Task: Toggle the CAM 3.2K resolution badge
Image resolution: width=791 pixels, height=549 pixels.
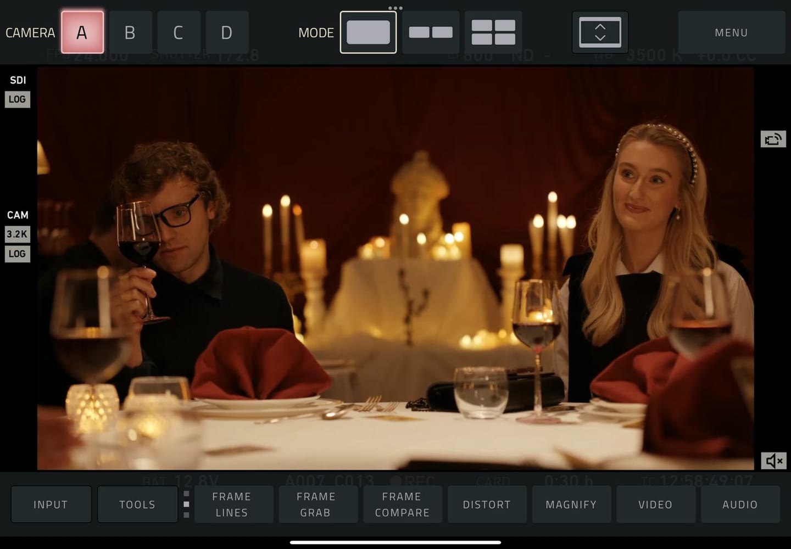Action: [17, 234]
